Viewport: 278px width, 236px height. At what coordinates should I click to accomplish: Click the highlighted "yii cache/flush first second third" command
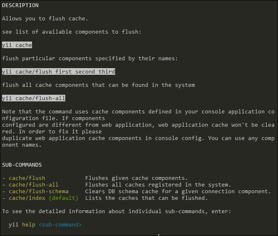click(59, 72)
